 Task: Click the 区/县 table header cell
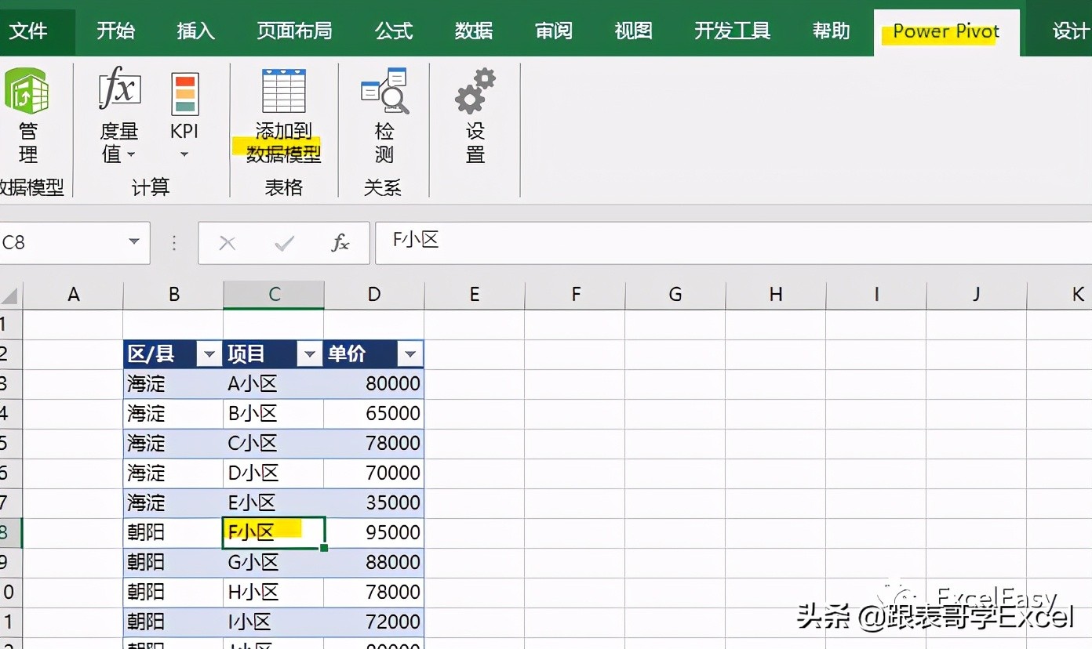point(173,354)
